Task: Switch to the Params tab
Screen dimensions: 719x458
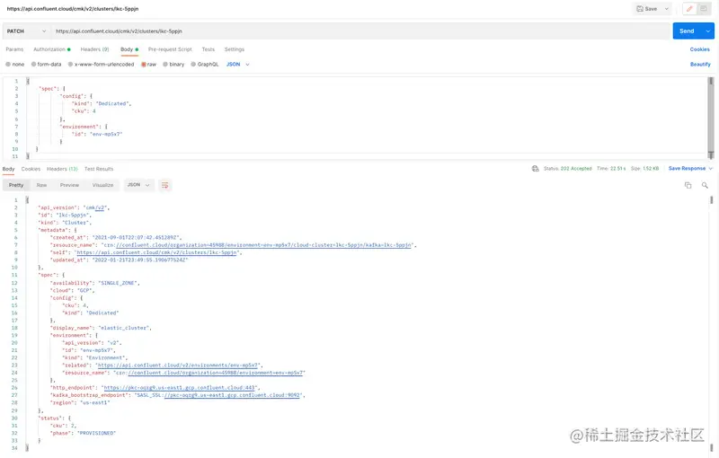Action: [x=14, y=49]
